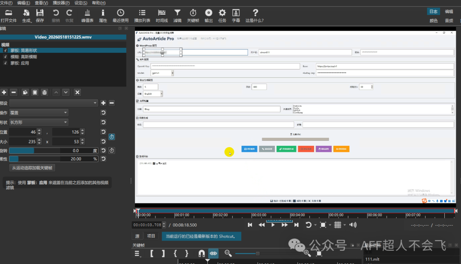The image size is (461, 264).
Task: Toggle position keyframes stopwatch button
Action: [x=112, y=136]
